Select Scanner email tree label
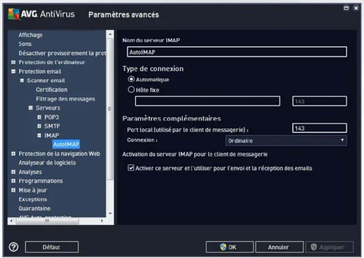 click(x=46, y=81)
